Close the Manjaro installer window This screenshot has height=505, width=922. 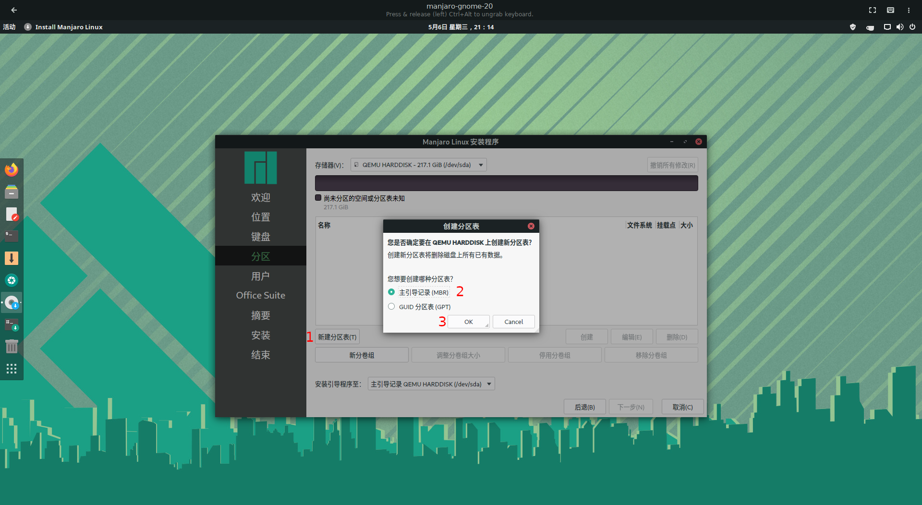pos(699,142)
